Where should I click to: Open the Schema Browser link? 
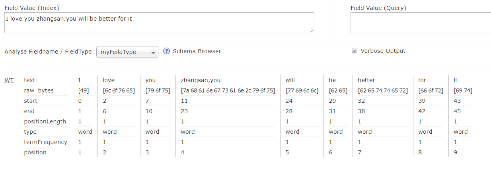(x=197, y=51)
